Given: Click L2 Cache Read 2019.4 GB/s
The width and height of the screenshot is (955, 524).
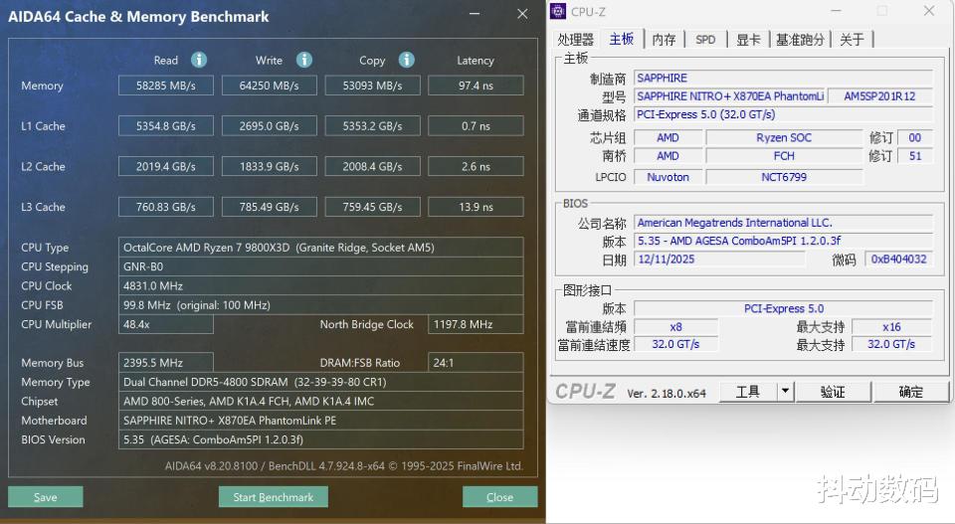Looking at the screenshot, I should pos(166,166).
